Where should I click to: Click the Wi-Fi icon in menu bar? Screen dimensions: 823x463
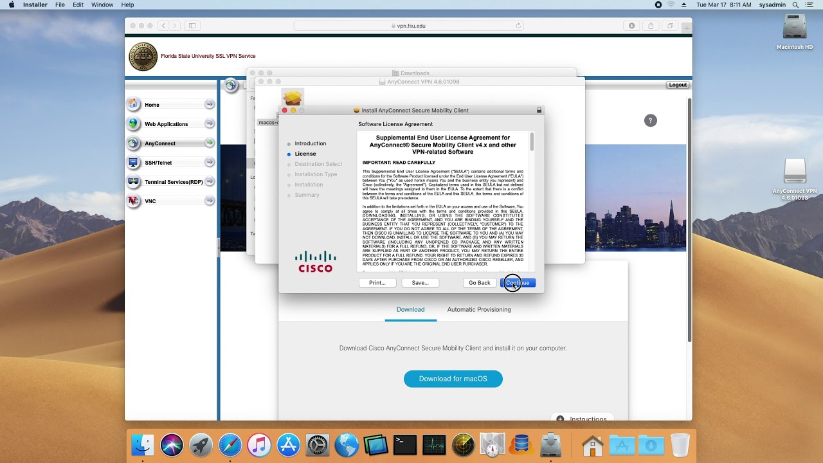[671, 5]
